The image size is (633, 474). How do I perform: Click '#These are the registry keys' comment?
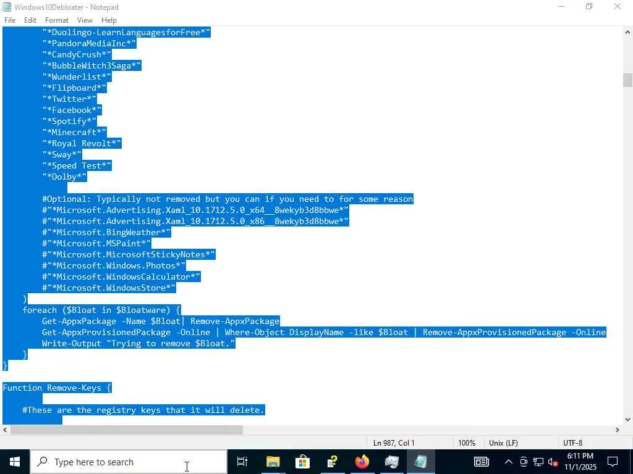point(143,410)
